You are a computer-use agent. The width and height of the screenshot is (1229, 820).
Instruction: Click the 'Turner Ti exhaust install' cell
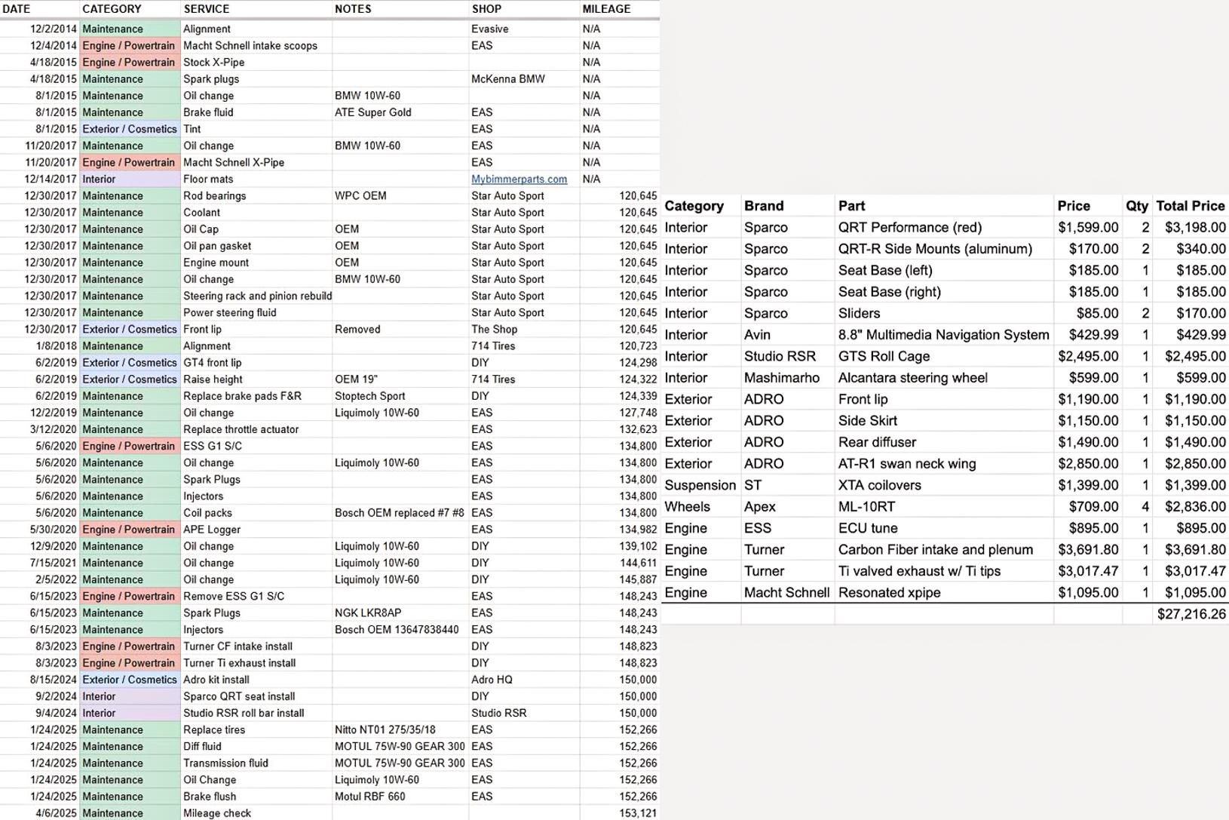pyautogui.click(x=256, y=663)
